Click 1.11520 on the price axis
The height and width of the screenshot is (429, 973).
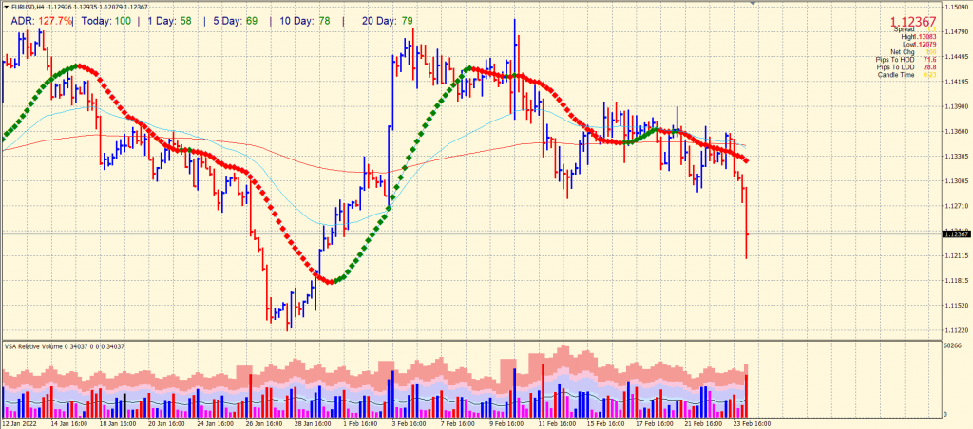(x=956, y=305)
